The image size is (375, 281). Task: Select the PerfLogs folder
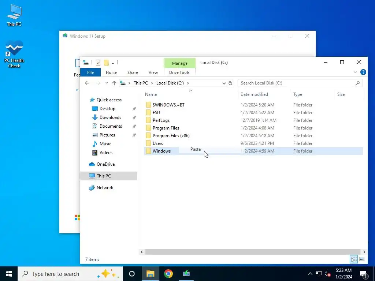161,120
